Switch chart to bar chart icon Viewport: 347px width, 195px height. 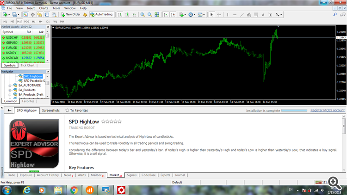(x=120, y=15)
